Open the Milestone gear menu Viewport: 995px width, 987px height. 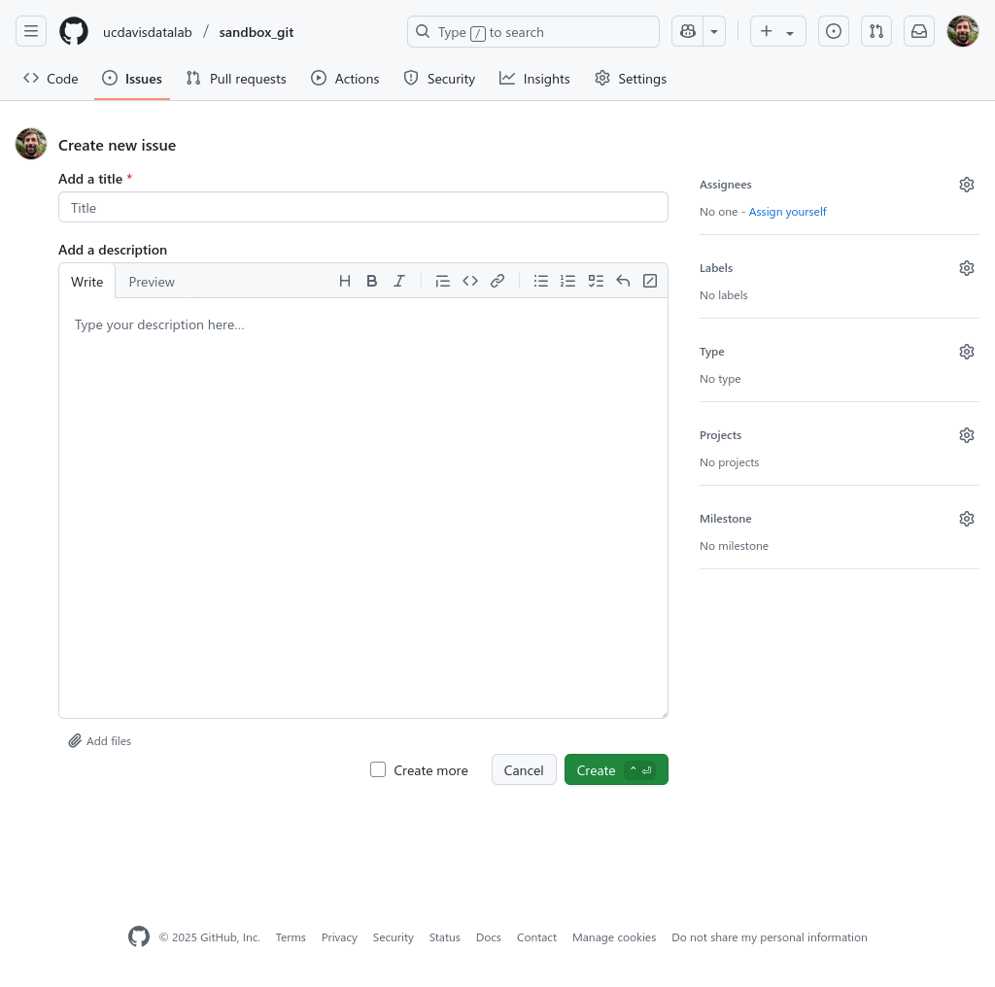click(966, 519)
